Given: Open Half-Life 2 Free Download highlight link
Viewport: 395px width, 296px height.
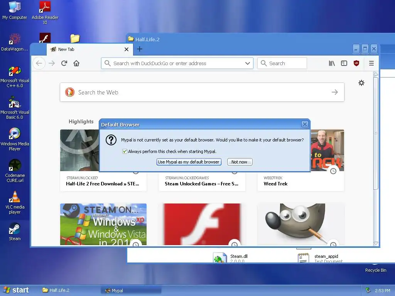Looking at the screenshot, I should point(103,184).
